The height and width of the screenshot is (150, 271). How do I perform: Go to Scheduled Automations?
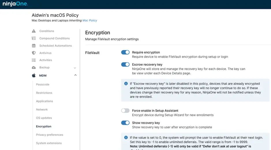click(55, 46)
